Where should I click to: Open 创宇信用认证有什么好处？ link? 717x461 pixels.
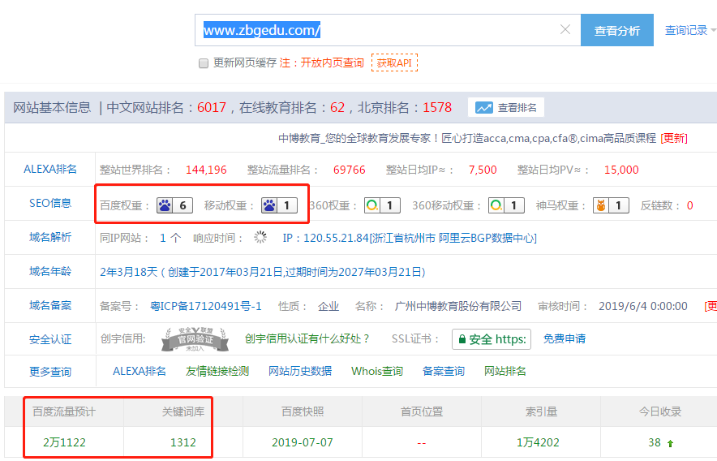[x=307, y=338]
